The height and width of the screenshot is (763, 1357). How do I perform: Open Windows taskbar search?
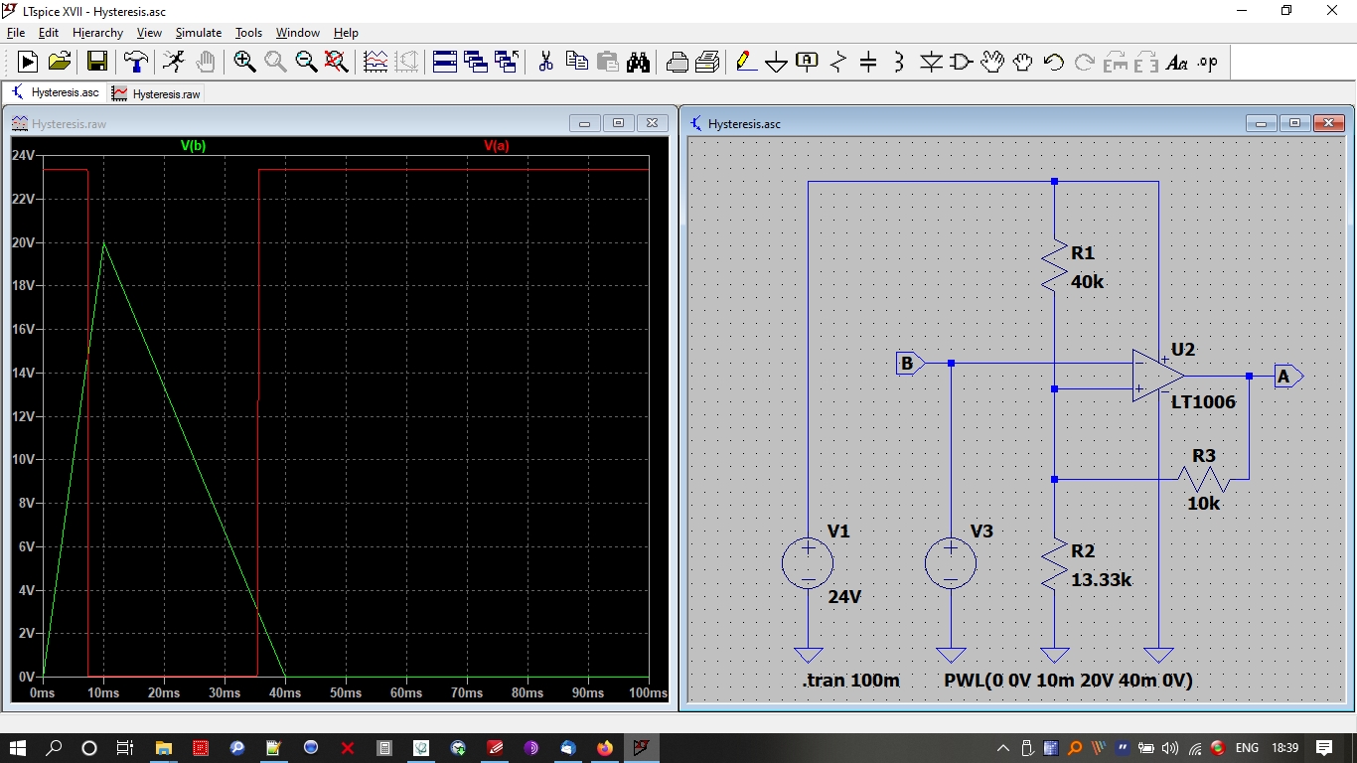point(54,747)
